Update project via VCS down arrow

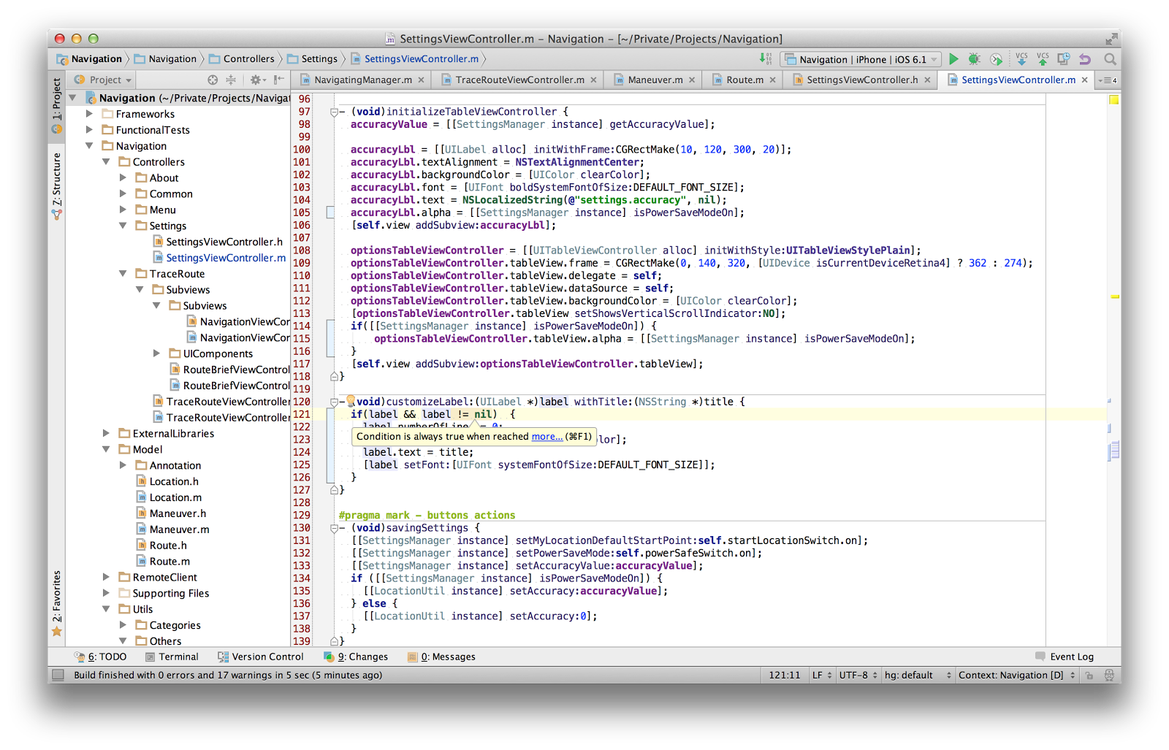pos(1021,59)
